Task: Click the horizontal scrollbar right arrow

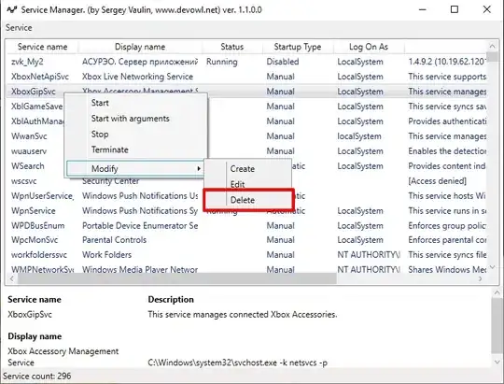Action: click(481, 278)
